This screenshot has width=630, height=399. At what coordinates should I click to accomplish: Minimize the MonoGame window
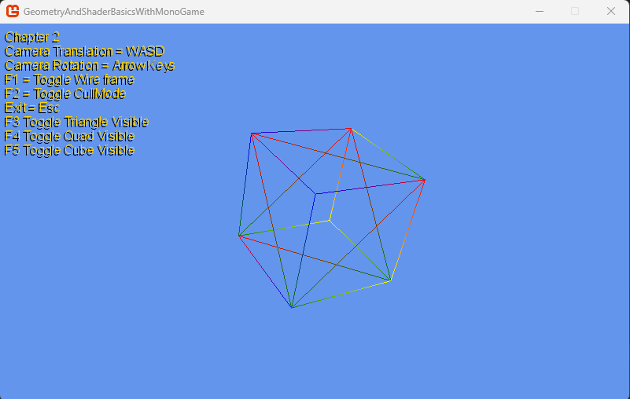point(540,11)
